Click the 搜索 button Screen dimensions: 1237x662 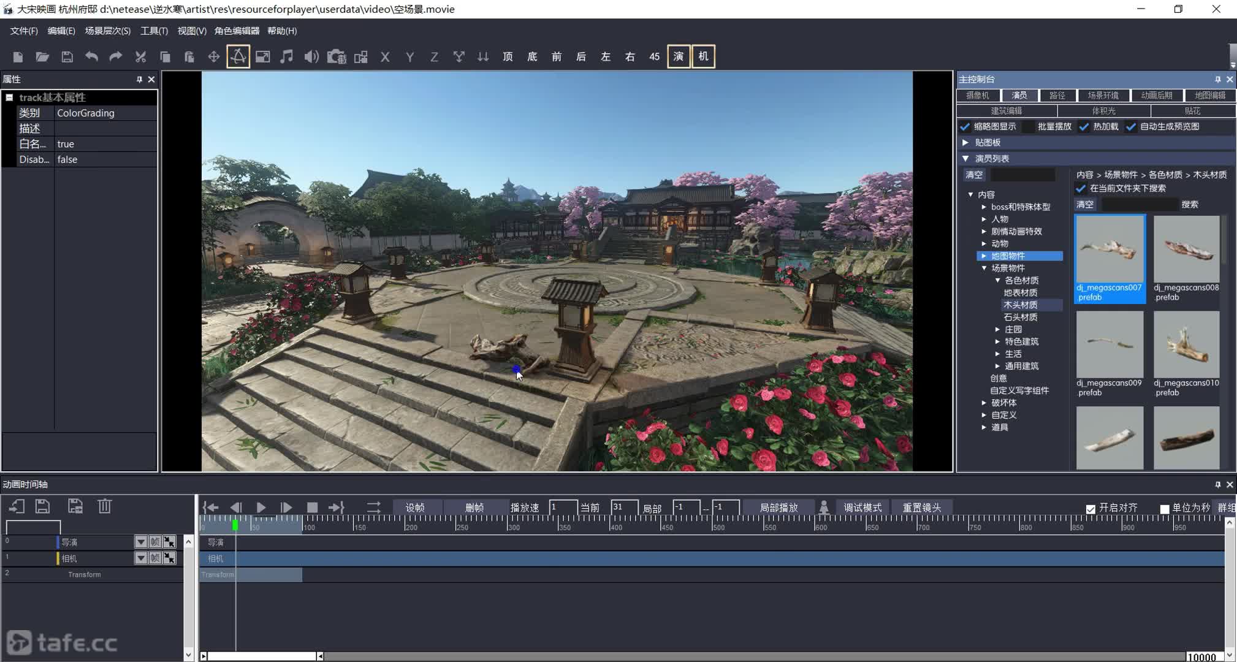coord(1190,205)
